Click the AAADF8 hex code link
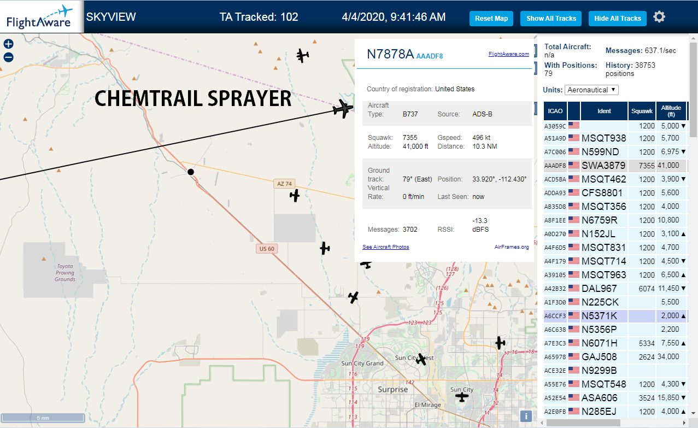 click(x=430, y=56)
